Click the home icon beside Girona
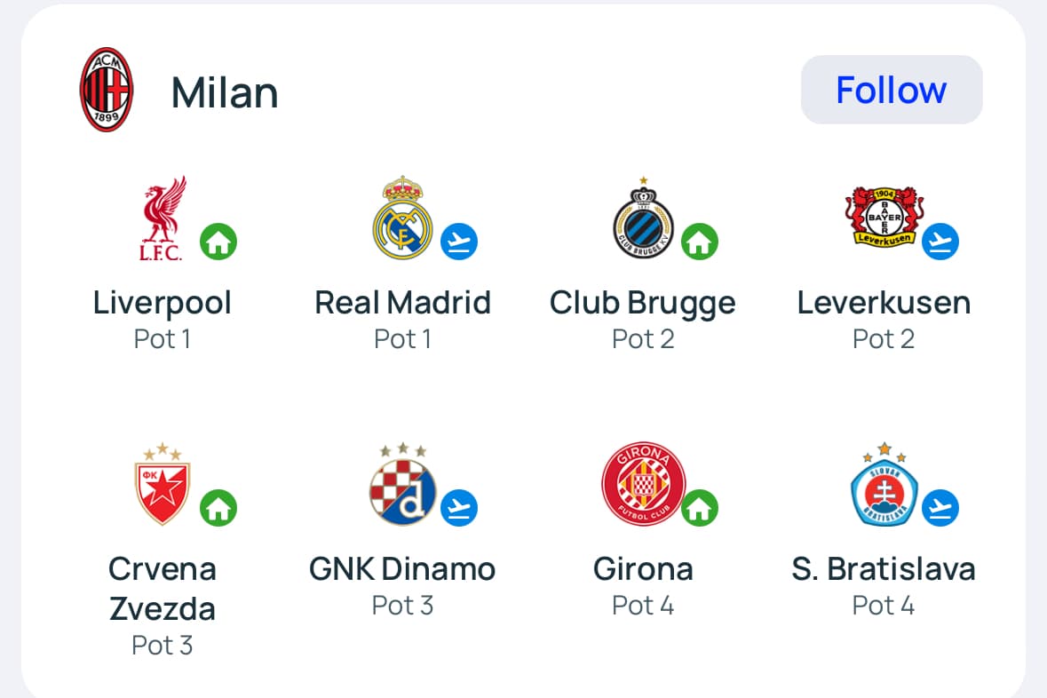1047x698 pixels. [700, 508]
